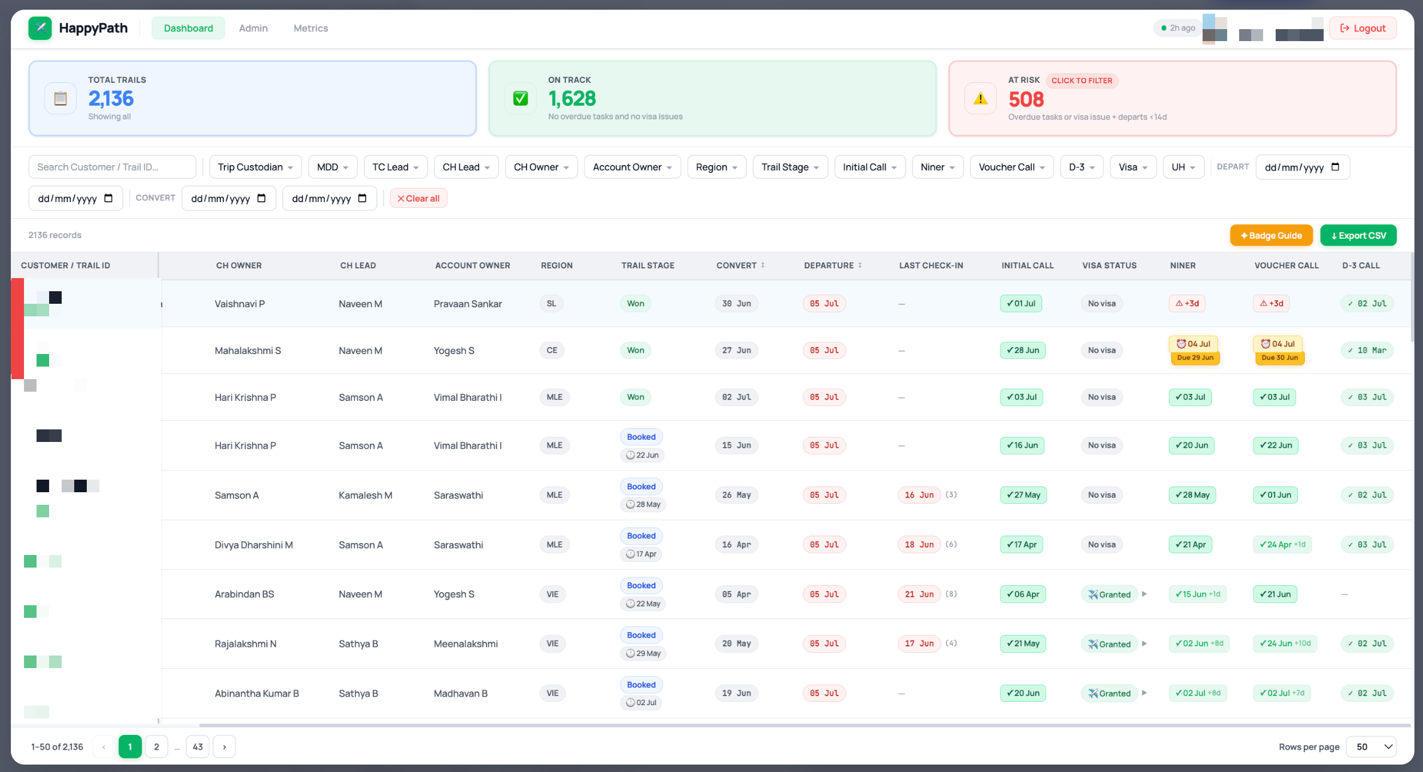Open the Metrics tab
The height and width of the screenshot is (772, 1423).
pyautogui.click(x=311, y=28)
